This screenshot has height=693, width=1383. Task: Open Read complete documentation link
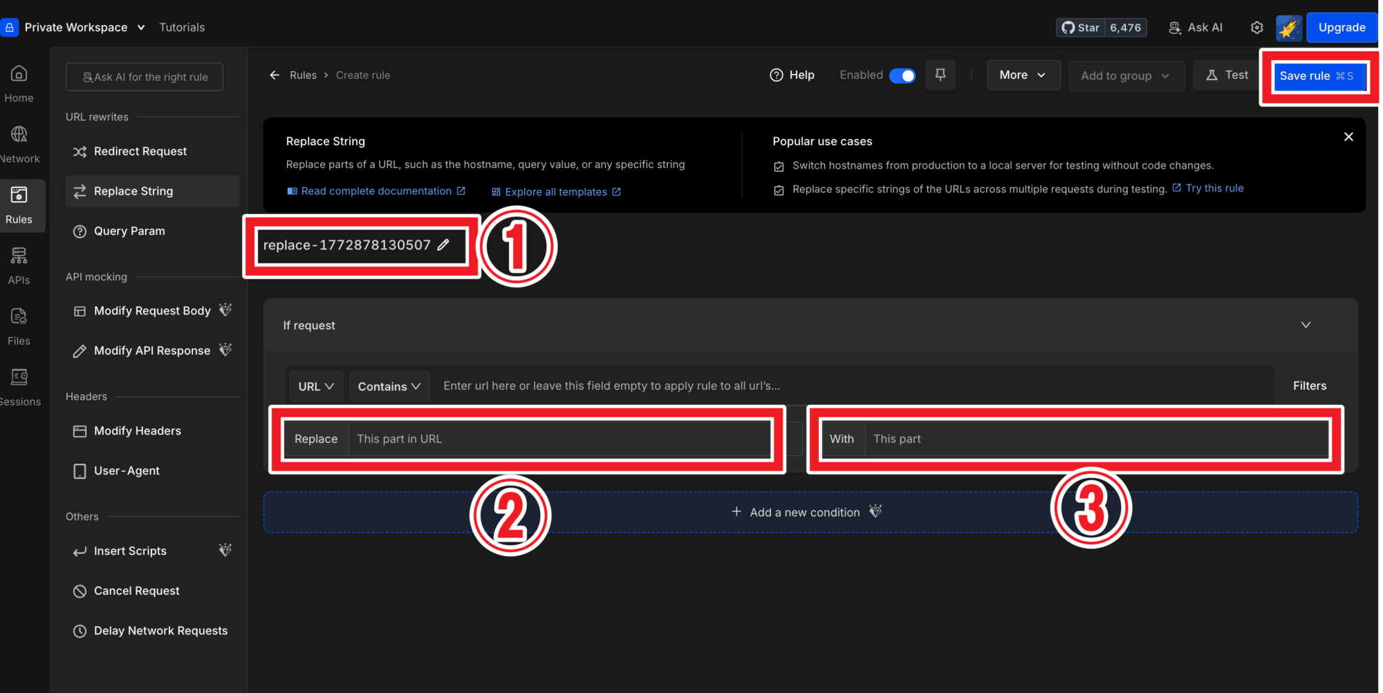click(x=376, y=191)
